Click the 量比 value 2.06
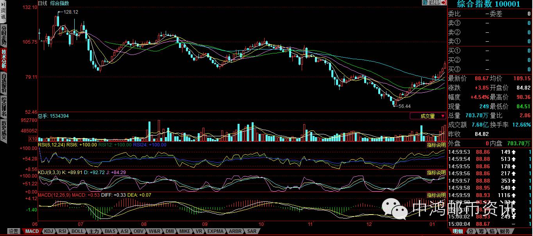 [525, 116]
